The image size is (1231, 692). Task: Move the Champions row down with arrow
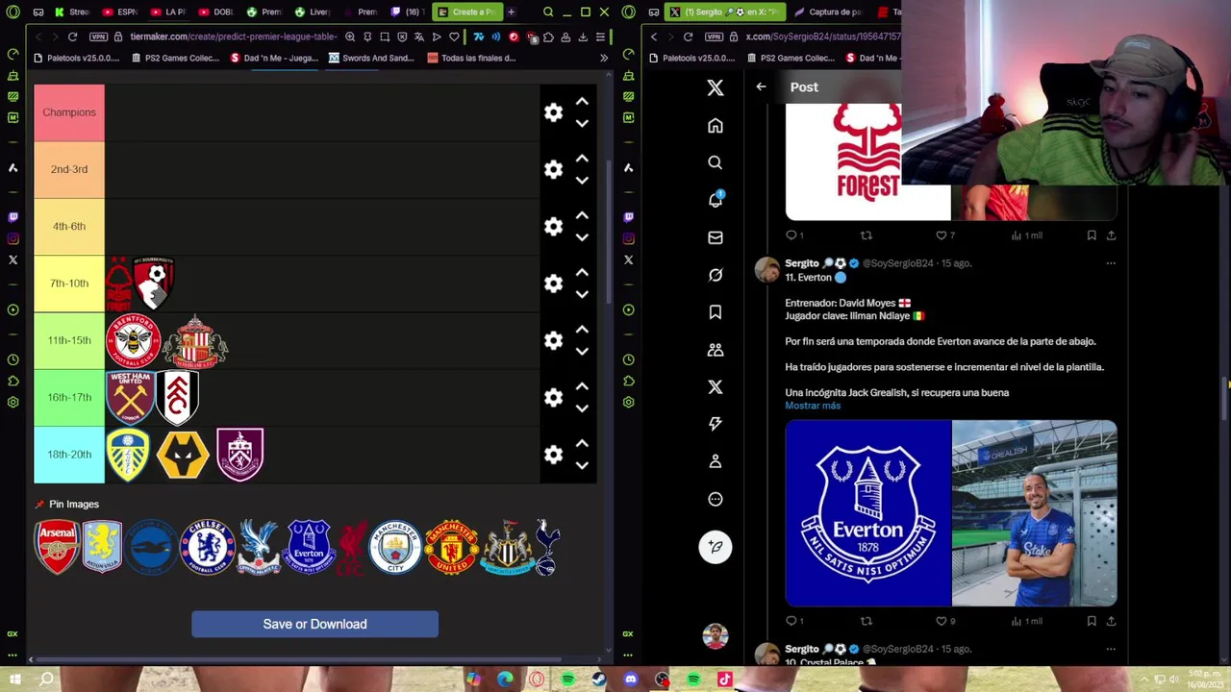[x=582, y=123]
